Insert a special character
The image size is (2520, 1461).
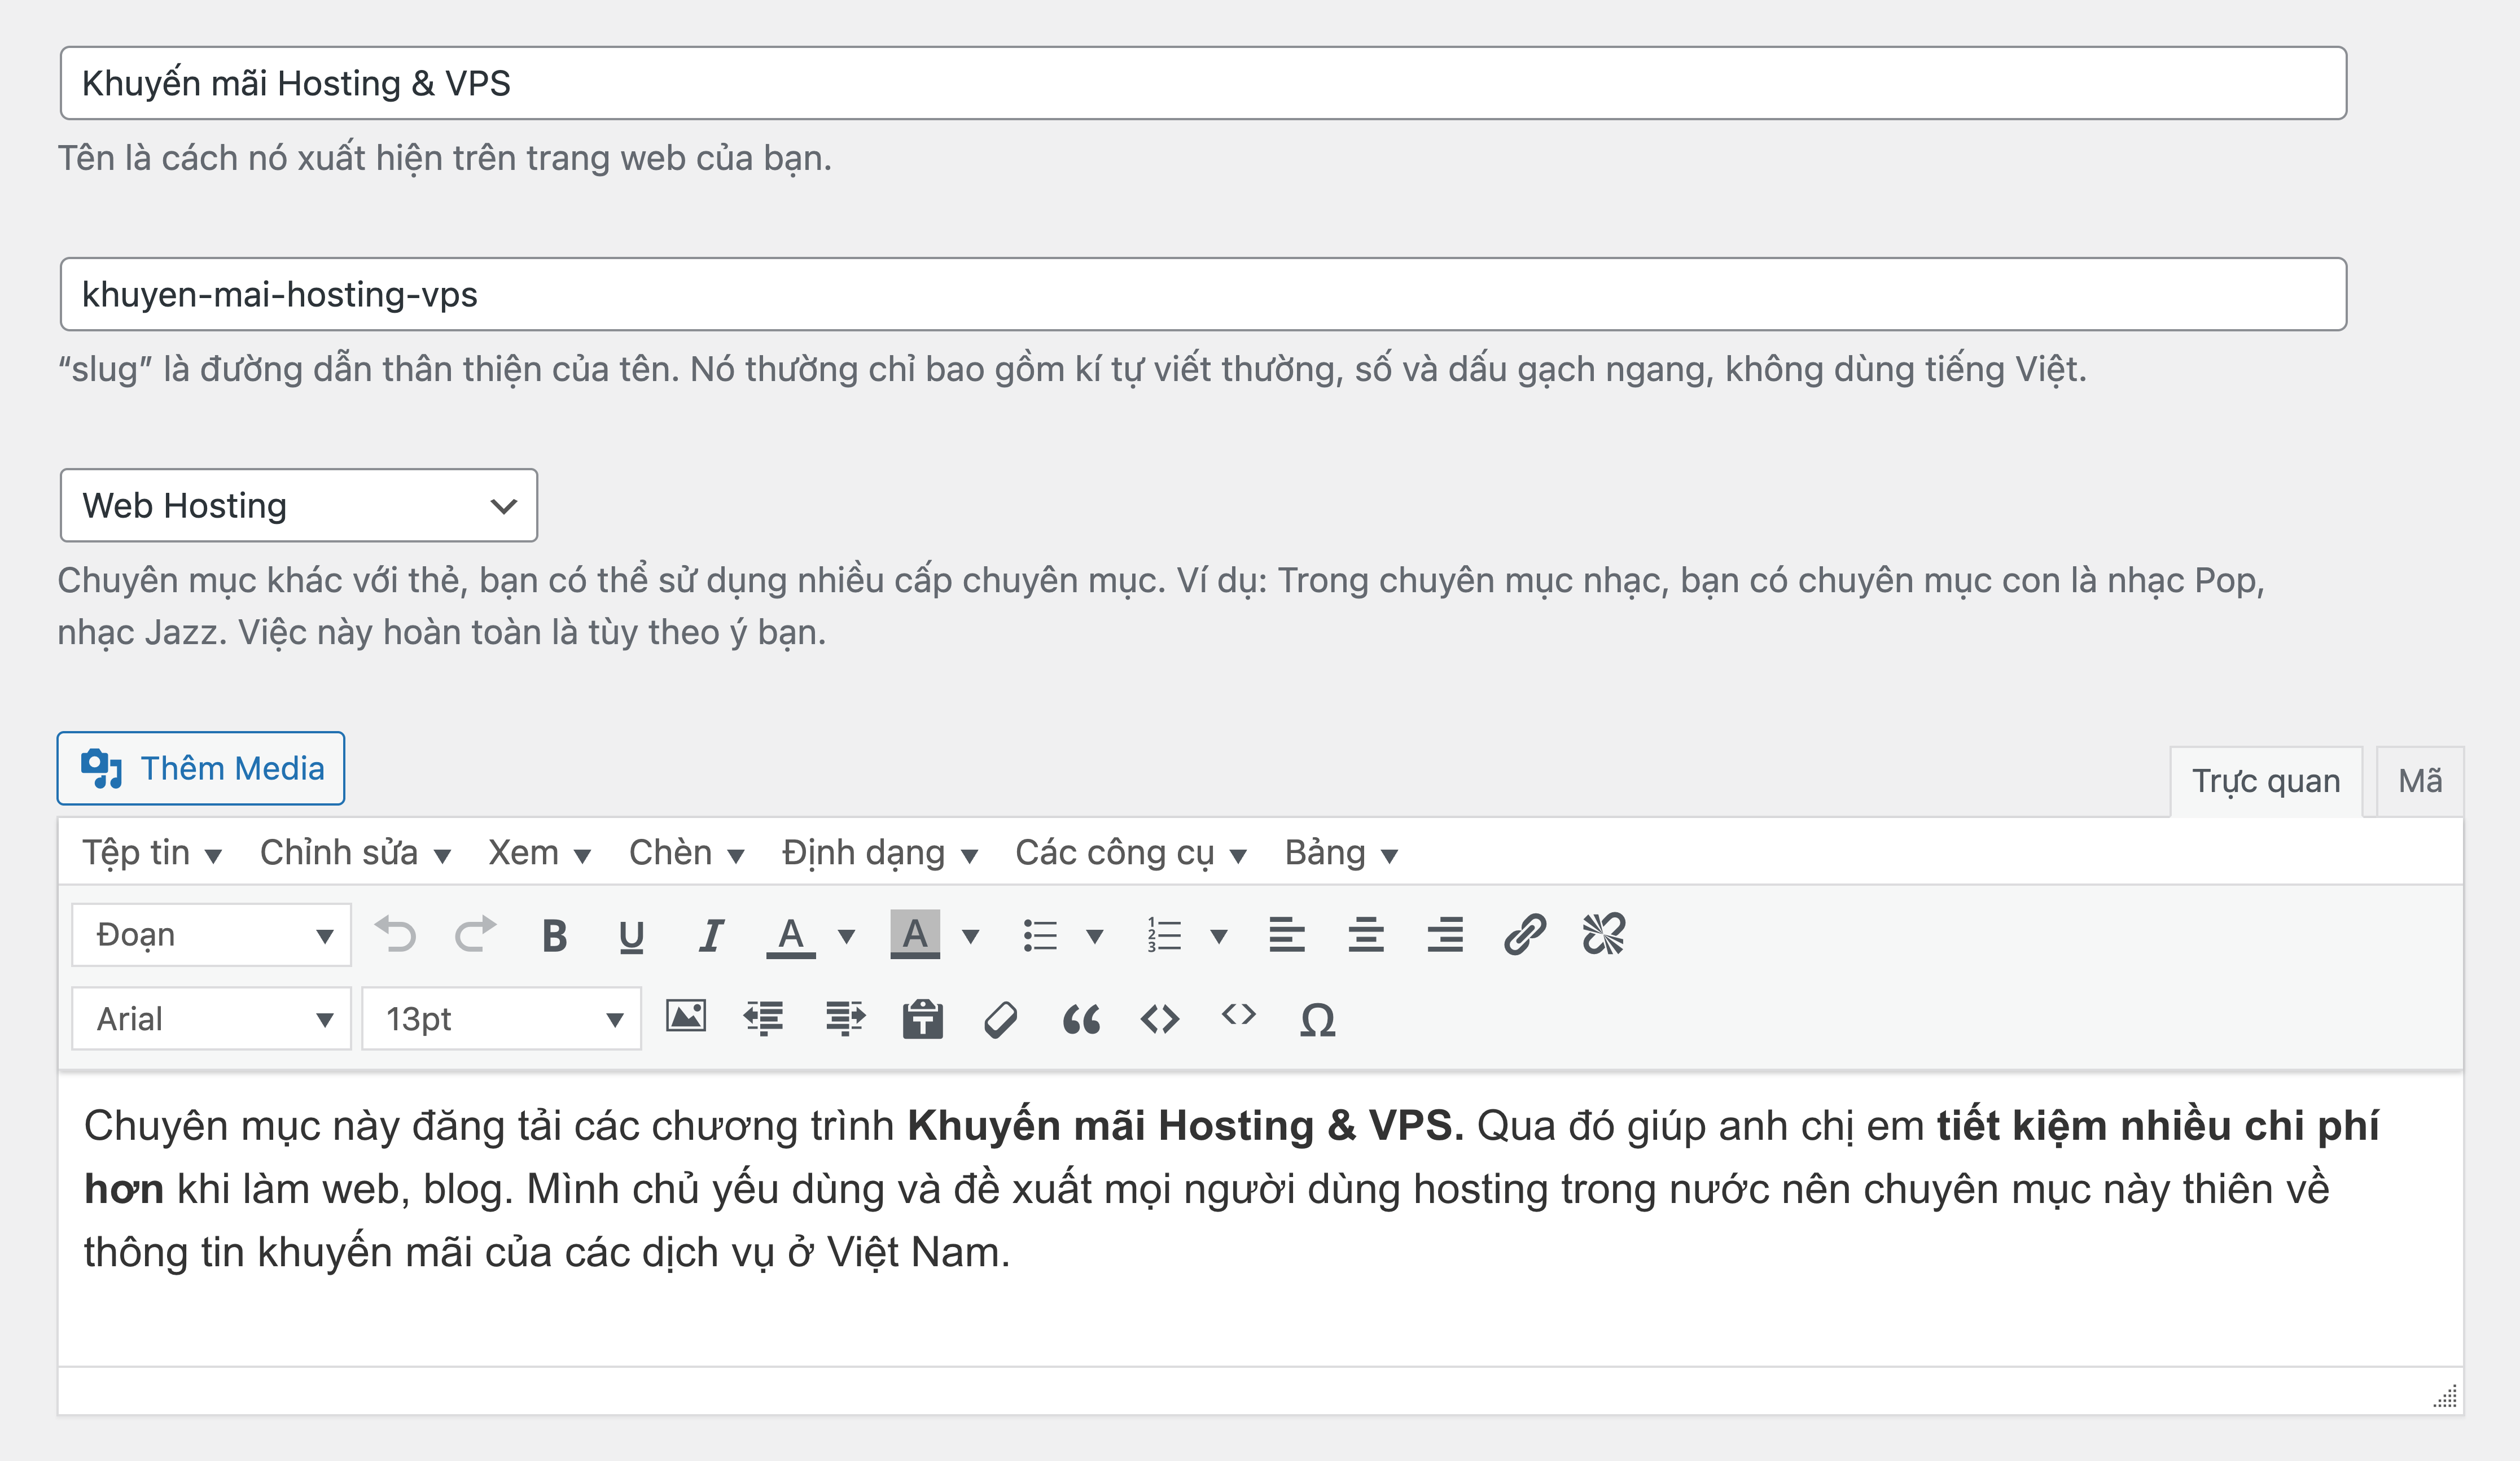point(1318,1019)
